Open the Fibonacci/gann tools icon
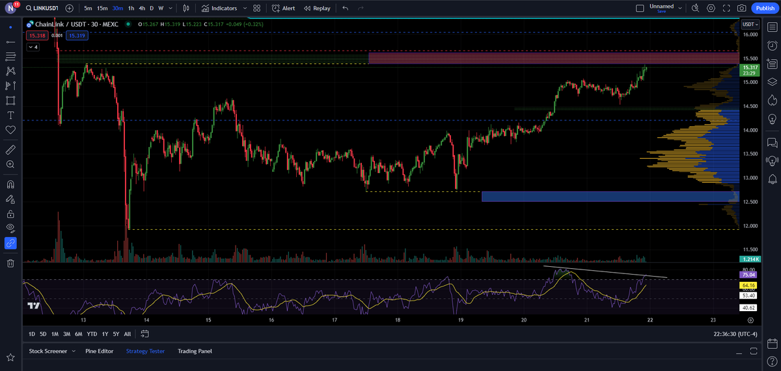 pos(10,56)
